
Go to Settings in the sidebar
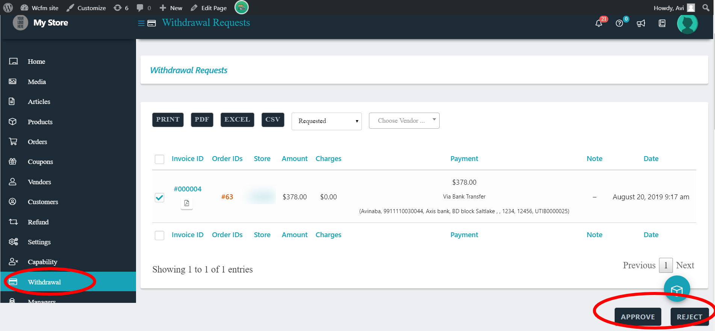point(39,242)
